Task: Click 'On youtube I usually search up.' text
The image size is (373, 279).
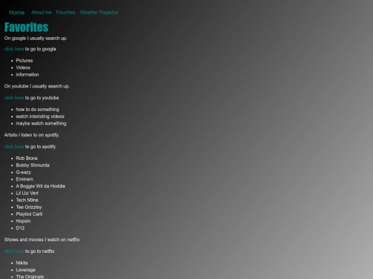Action: pyautogui.click(x=37, y=86)
